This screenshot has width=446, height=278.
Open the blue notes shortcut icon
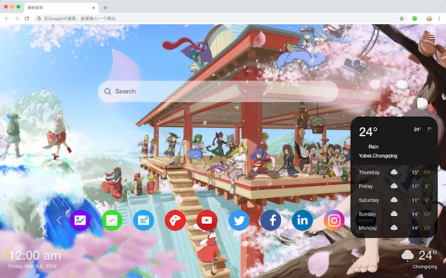click(144, 220)
